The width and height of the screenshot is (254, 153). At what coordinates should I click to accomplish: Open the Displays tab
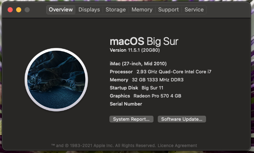pos(89,10)
